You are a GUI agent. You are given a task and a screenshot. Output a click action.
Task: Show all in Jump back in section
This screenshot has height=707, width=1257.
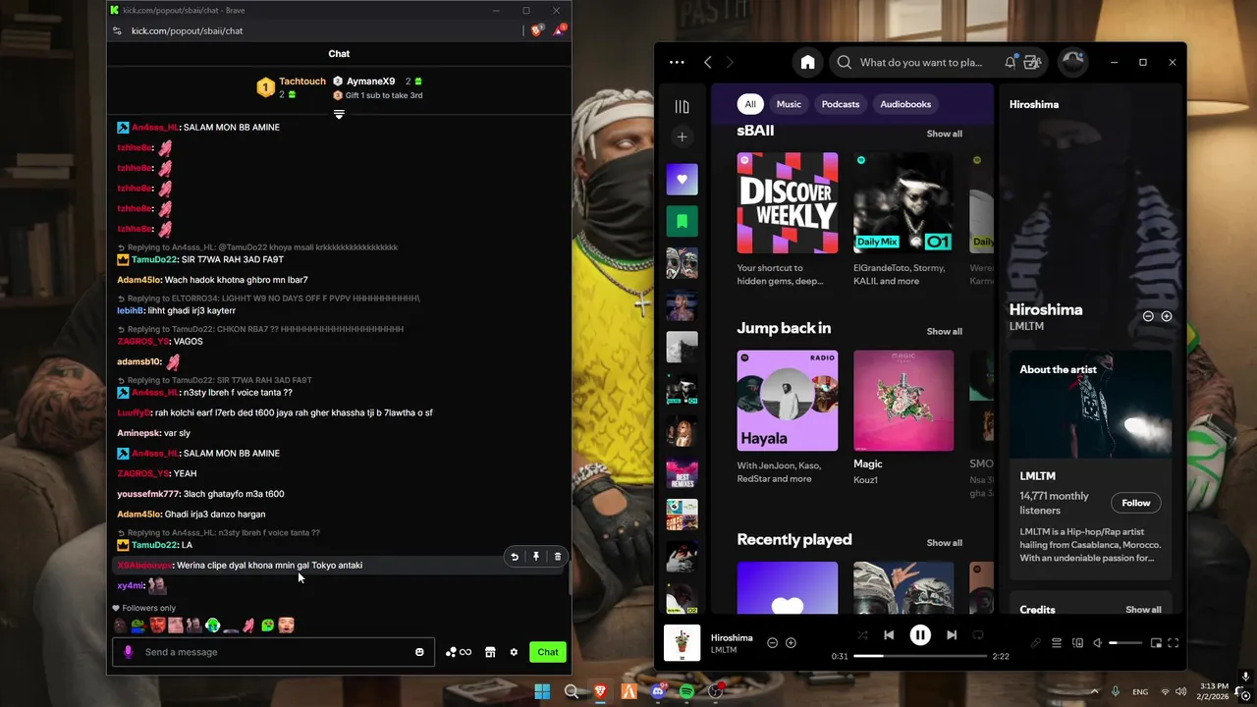pos(944,331)
